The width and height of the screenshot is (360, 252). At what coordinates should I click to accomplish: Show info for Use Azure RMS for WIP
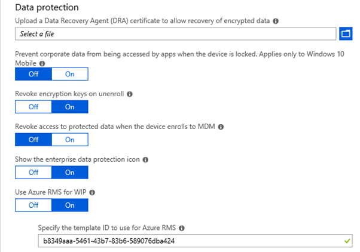pos(92,192)
